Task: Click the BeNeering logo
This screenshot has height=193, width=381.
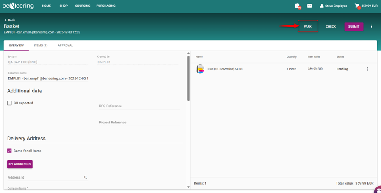Action: 18,6
